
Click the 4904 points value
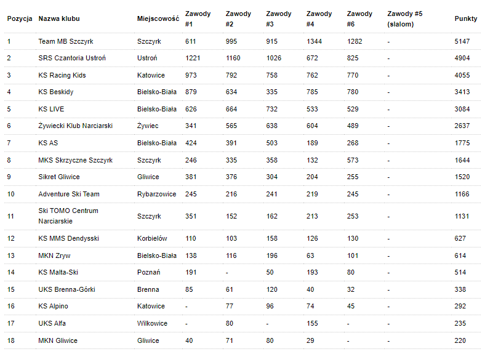[462, 58]
